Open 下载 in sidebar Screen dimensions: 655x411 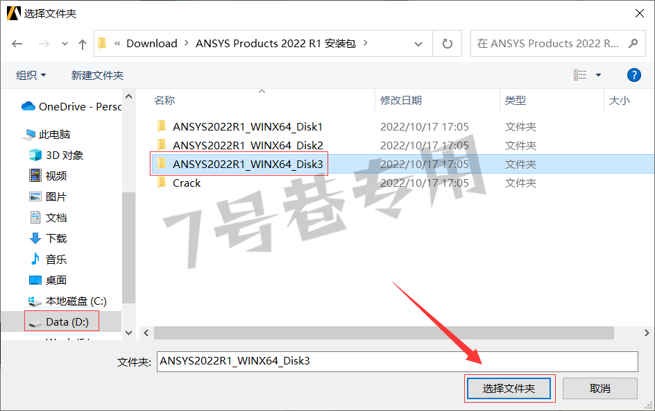pyautogui.click(x=48, y=239)
